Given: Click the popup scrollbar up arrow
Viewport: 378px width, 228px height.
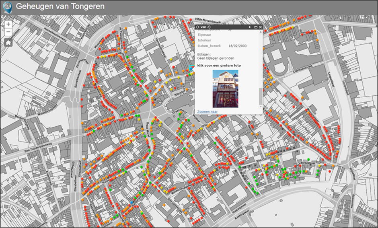Looking at the screenshot, I should click(260, 32).
